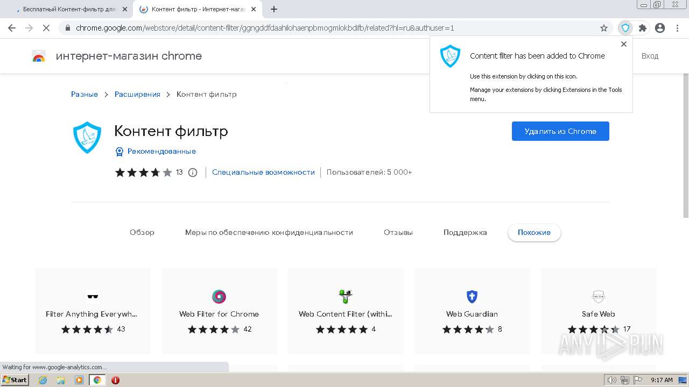Click the 9:17 AM system clock

point(662,380)
